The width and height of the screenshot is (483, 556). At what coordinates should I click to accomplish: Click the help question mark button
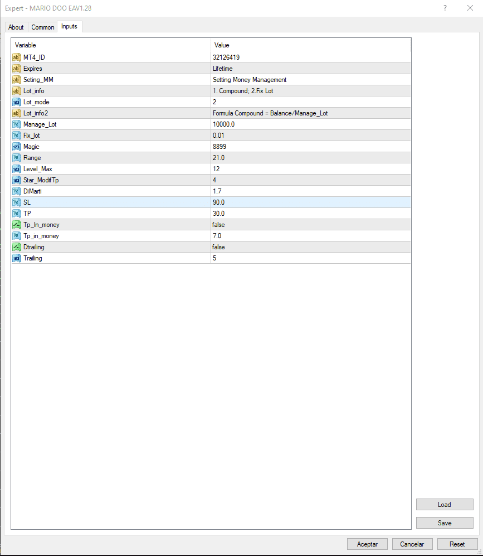click(x=445, y=8)
